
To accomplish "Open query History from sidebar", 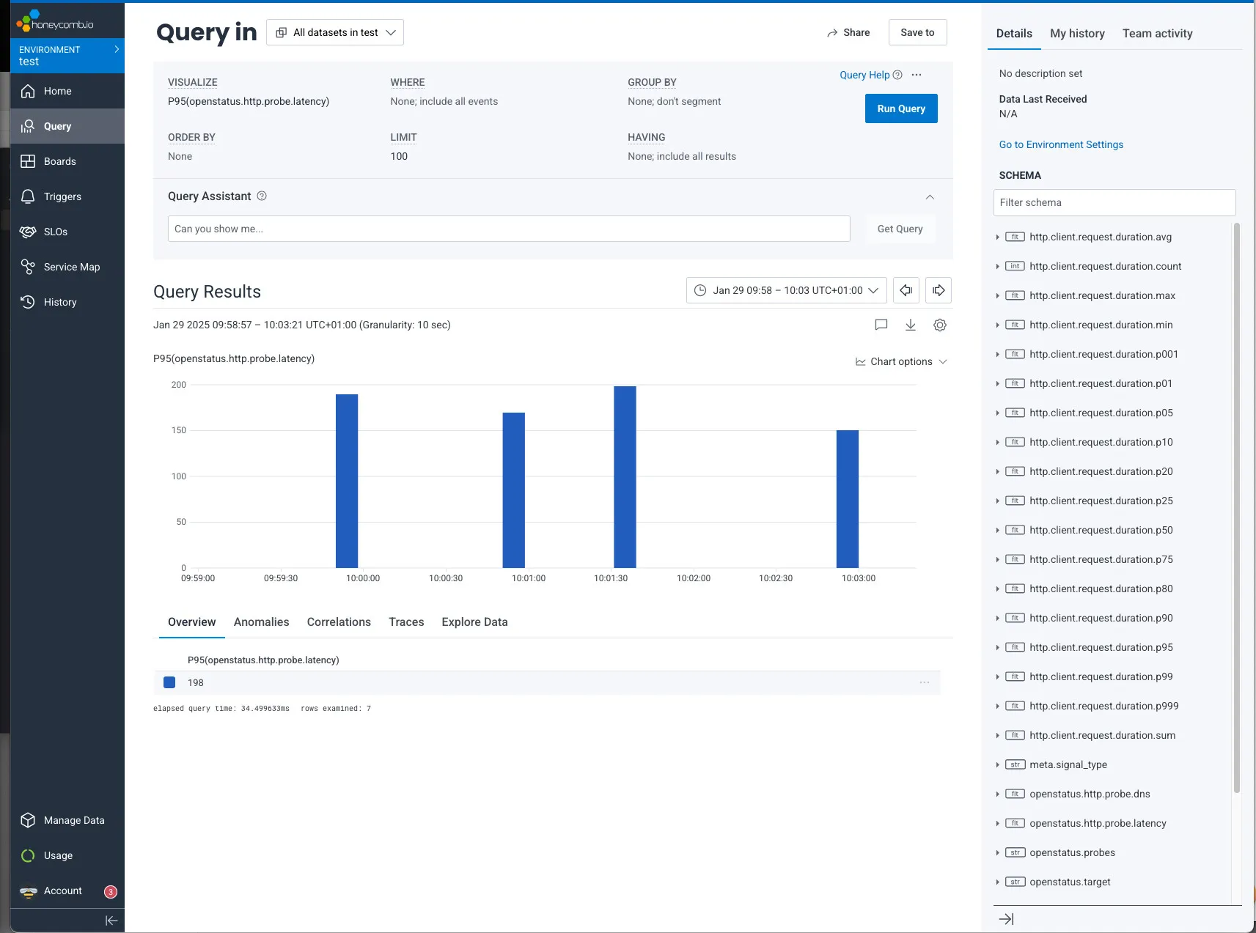I will 60,302.
